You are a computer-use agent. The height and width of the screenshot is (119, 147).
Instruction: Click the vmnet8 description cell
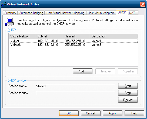96,45
